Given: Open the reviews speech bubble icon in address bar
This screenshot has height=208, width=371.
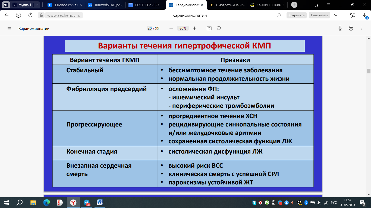Looking at the screenshot, I should coord(279,15).
